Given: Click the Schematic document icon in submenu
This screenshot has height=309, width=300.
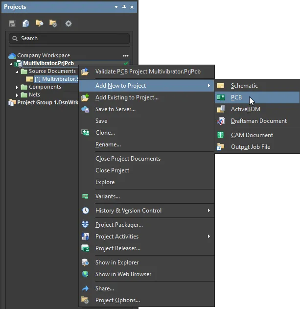Looking at the screenshot, I should coord(220,86).
